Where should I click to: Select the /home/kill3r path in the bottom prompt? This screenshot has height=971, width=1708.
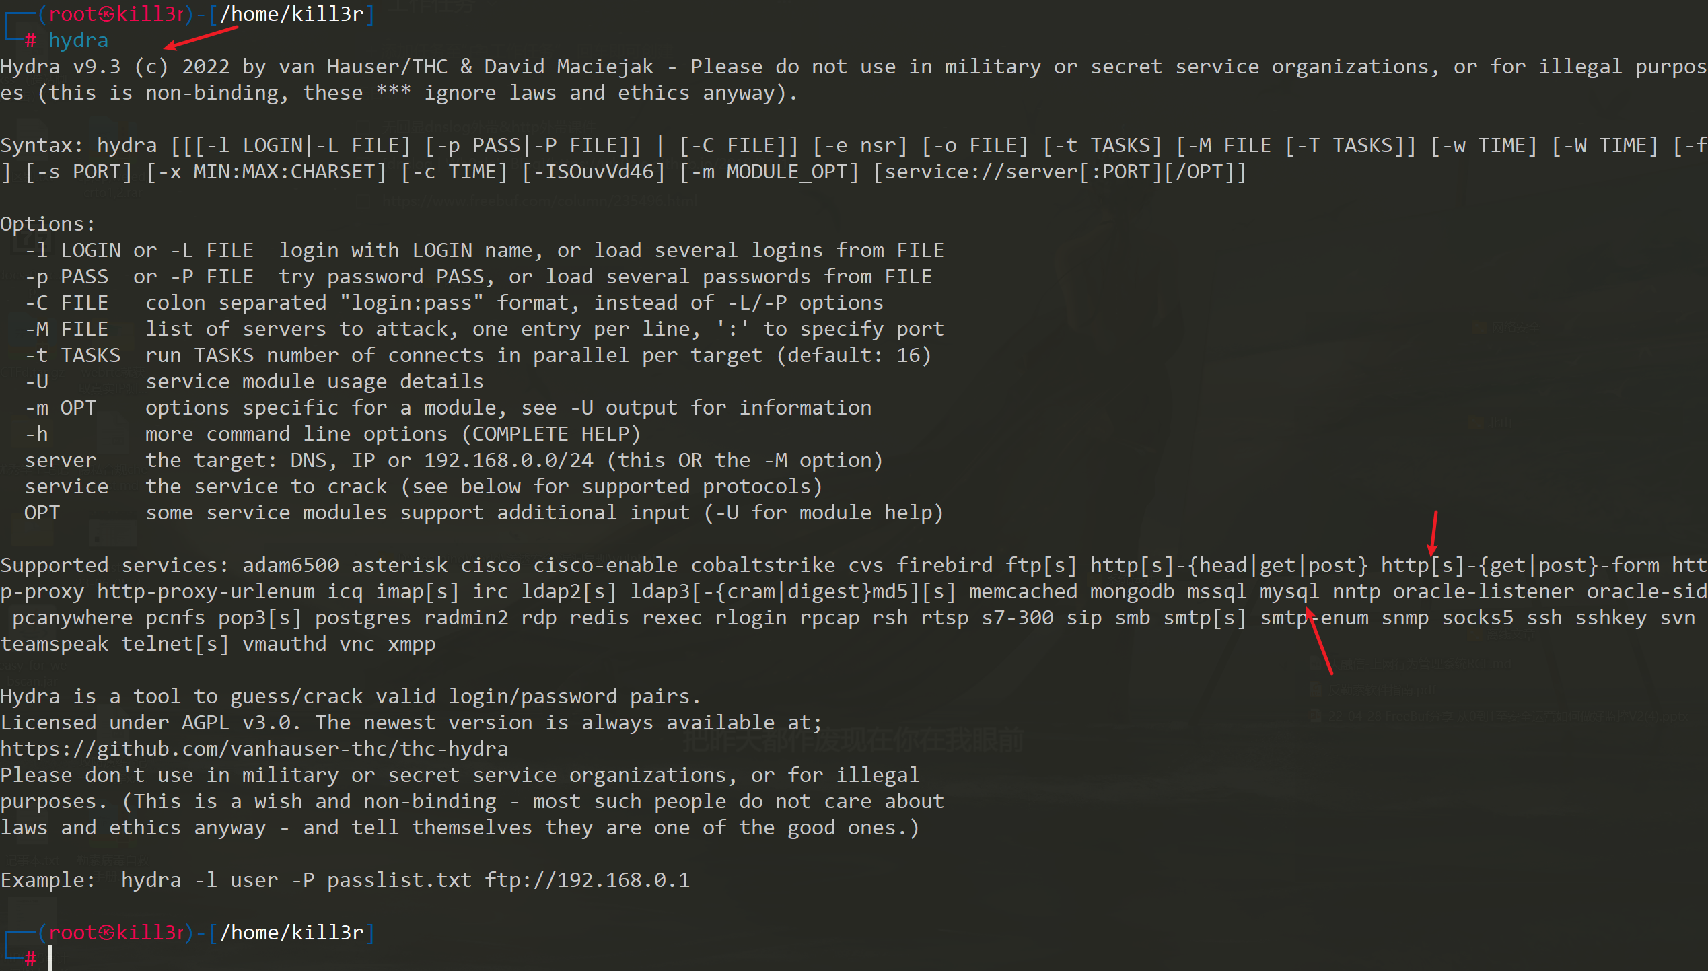tap(292, 933)
